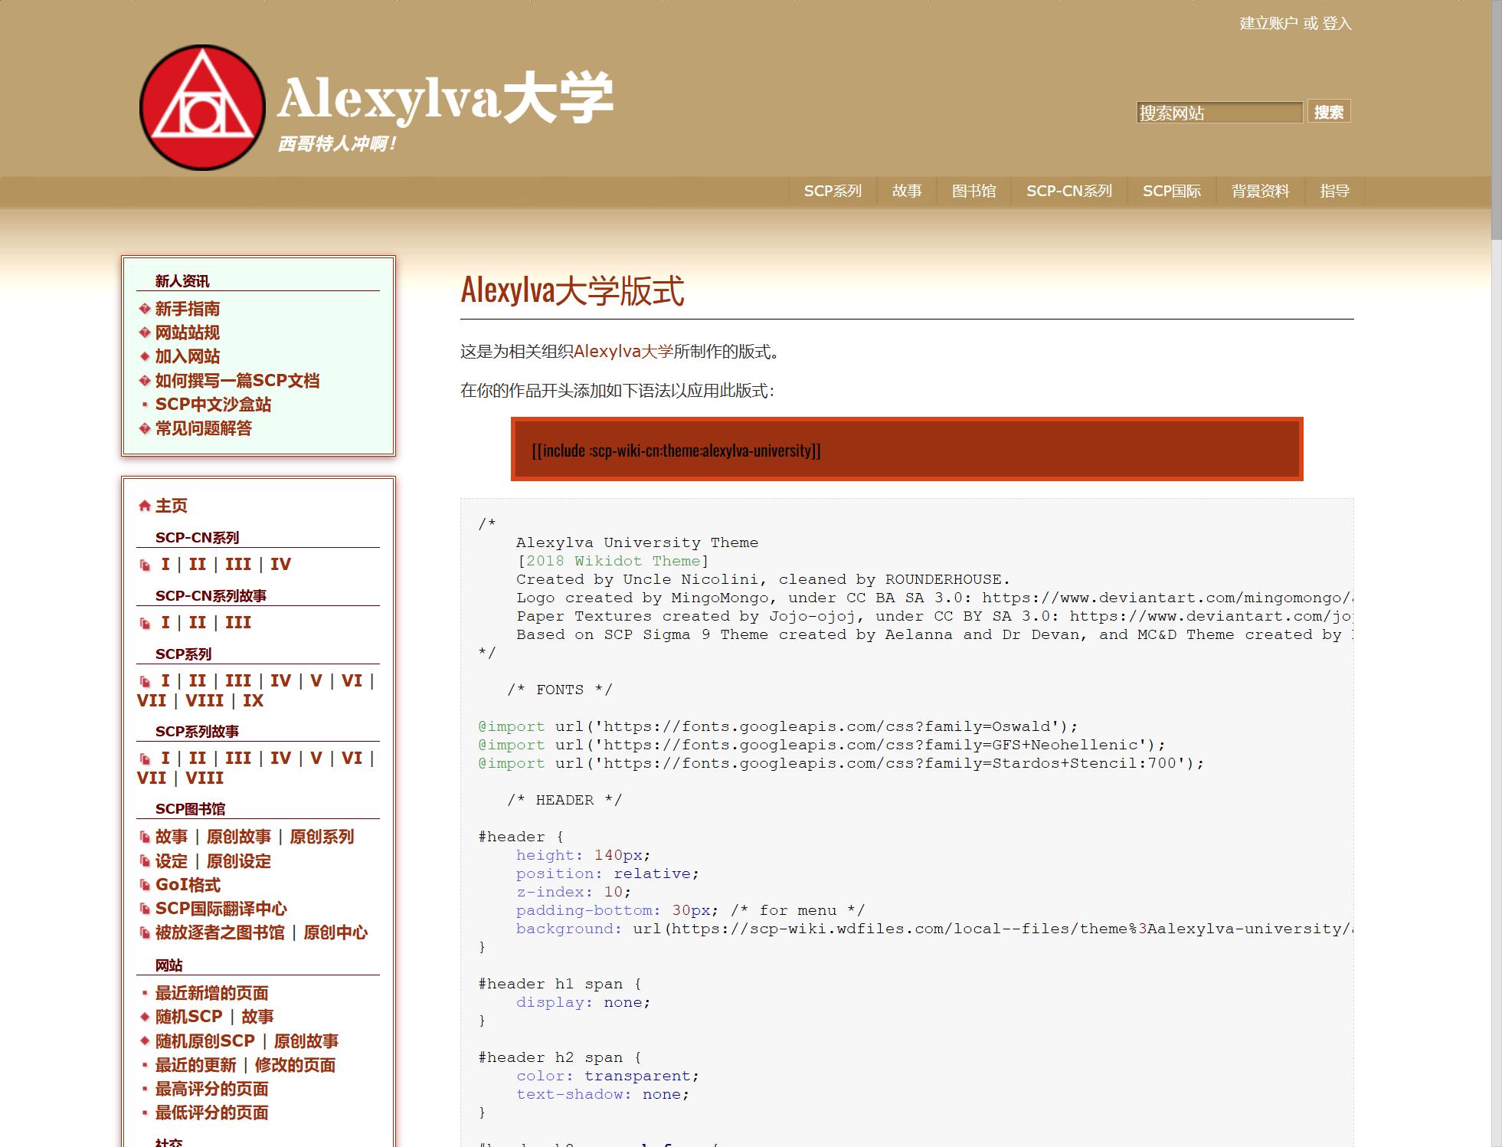Select the 图书馆 menu item

point(974,191)
